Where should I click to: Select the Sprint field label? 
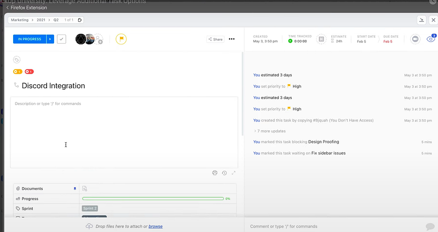coord(27,208)
